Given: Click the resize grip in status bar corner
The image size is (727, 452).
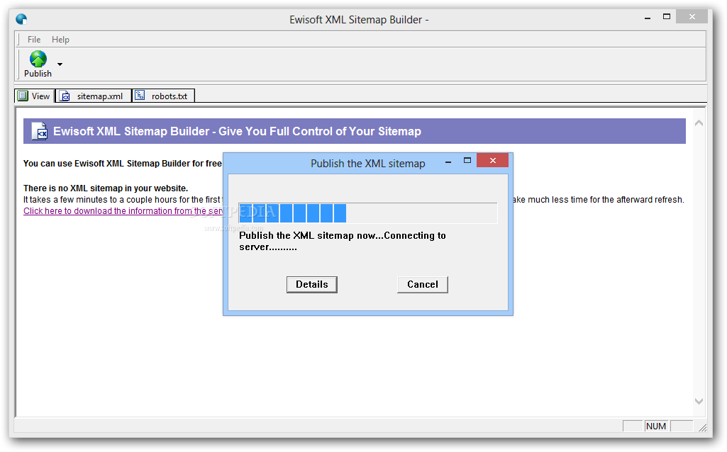Looking at the screenshot, I should 702,427.
